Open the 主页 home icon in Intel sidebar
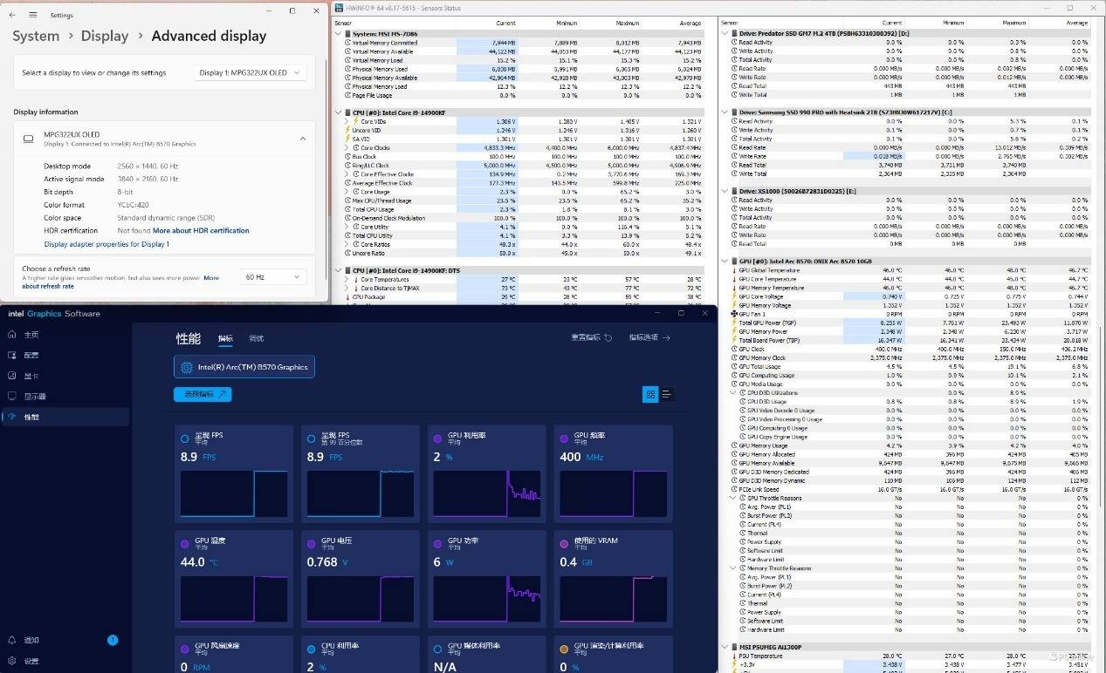 click(12, 335)
